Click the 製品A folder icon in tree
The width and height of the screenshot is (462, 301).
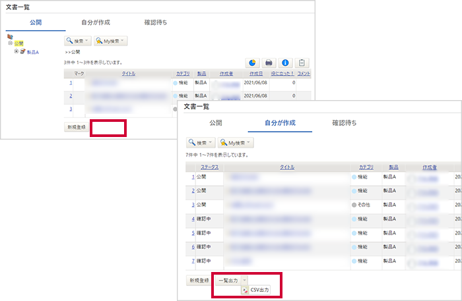(x=23, y=51)
